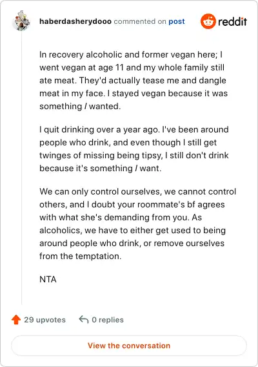Click the paragraph starting "In recovery alcoholic"
258x367 pixels.
[134, 80]
